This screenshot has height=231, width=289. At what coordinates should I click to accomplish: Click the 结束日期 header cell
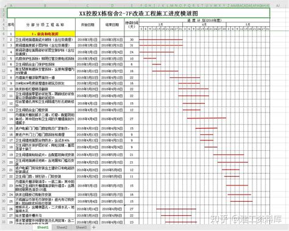pyautogui.click(x=112, y=25)
